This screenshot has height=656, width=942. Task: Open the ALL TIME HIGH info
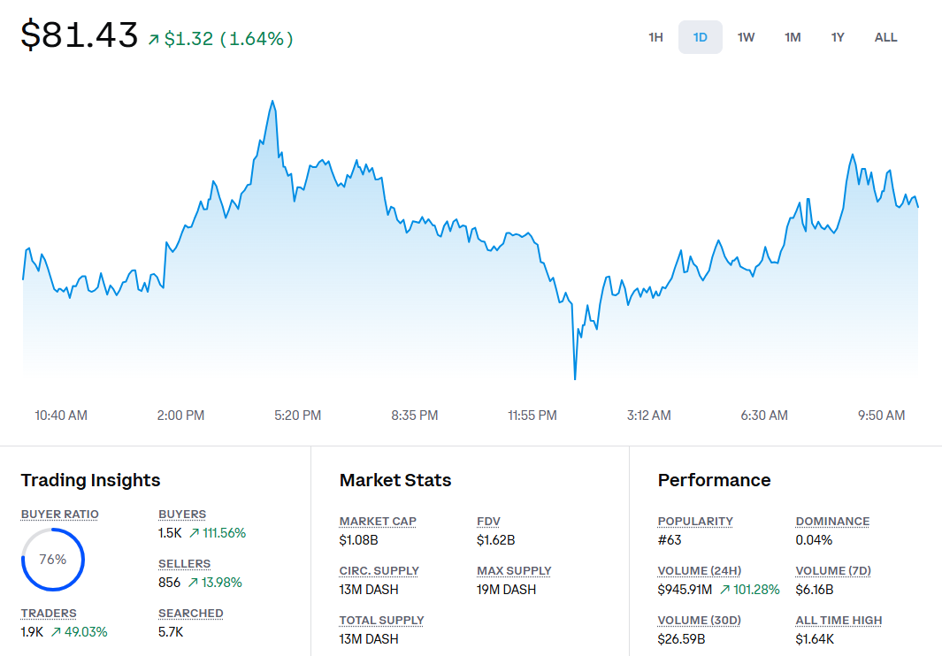pos(839,620)
